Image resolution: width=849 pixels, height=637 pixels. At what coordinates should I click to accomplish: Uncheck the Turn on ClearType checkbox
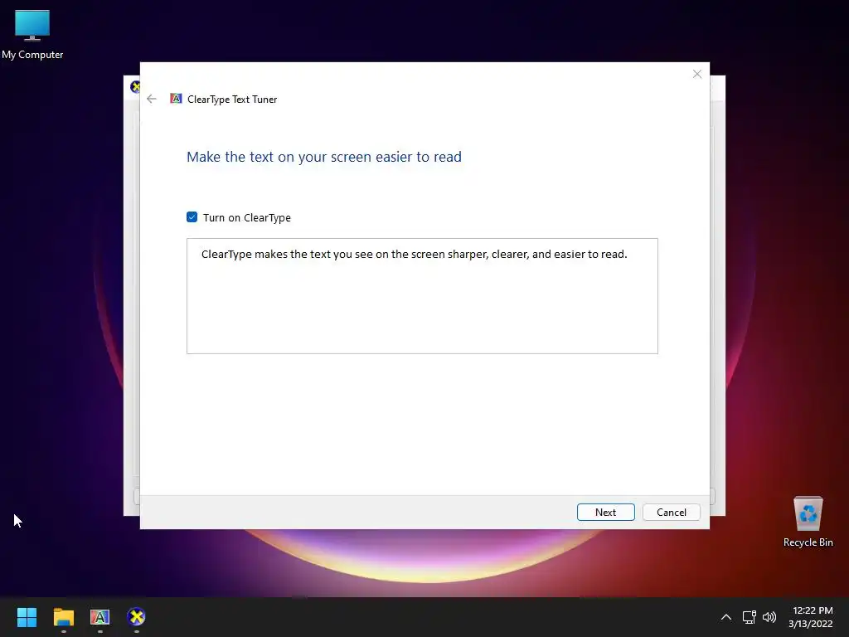[192, 217]
